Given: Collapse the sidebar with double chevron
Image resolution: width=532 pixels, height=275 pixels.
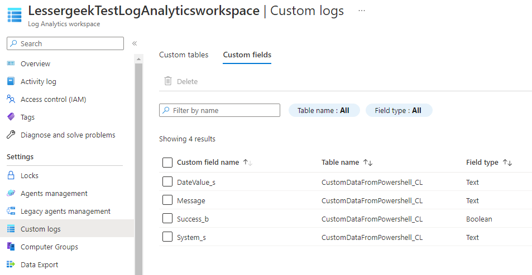Looking at the screenshot, I should pos(135,43).
